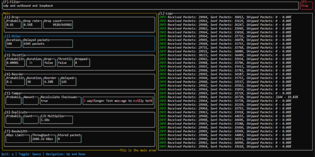Viewport: 315px width, 157px height.
Task: Select log line with Sent Packets 36012
Action: pyautogui.click(x=225, y=17)
